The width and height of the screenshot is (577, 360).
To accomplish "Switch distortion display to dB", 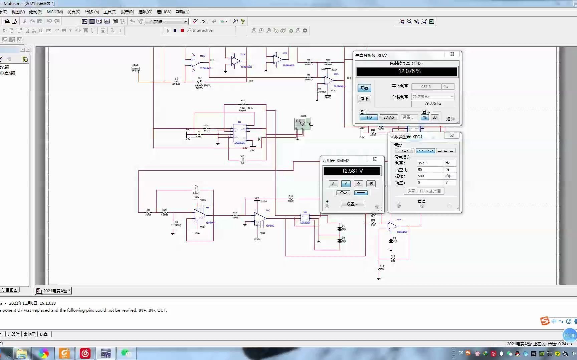I will pyautogui.click(x=434, y=117).
